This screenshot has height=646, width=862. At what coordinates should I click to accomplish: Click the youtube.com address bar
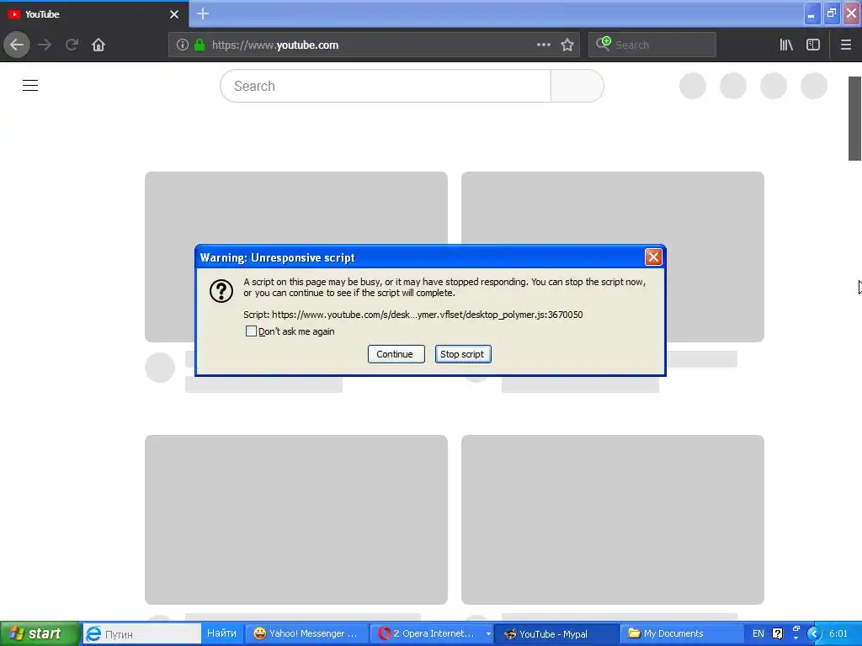[x=374, y=45]
